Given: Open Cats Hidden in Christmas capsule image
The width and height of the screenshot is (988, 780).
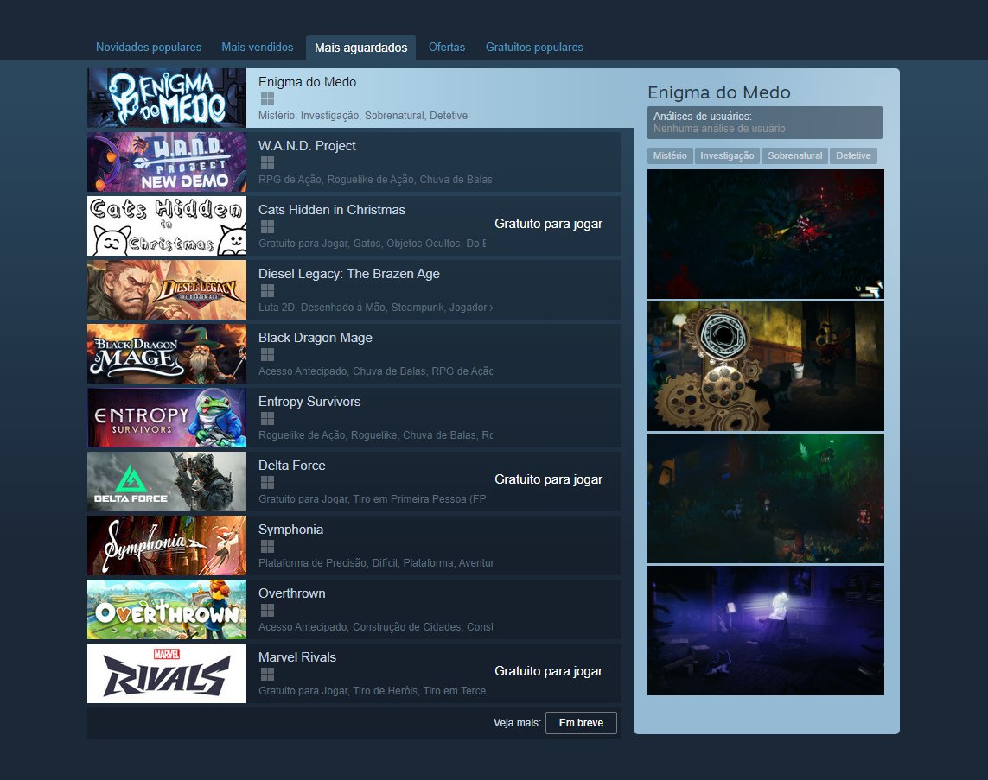Looking at the screenshot, I should coord(167,226).
